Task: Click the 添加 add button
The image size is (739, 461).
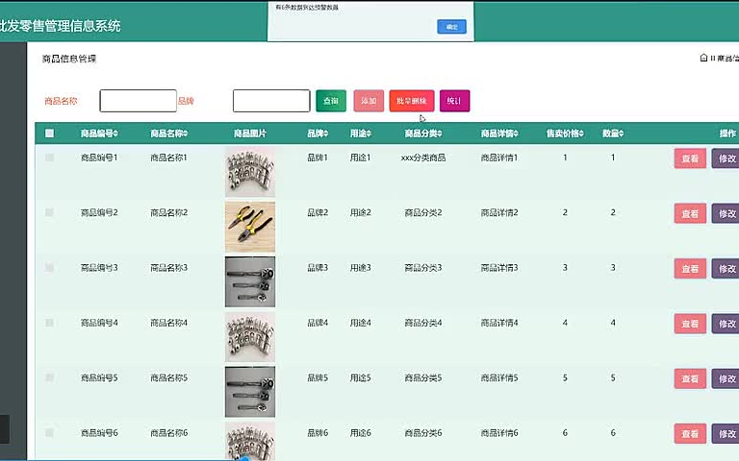Action: coord(369,101)
